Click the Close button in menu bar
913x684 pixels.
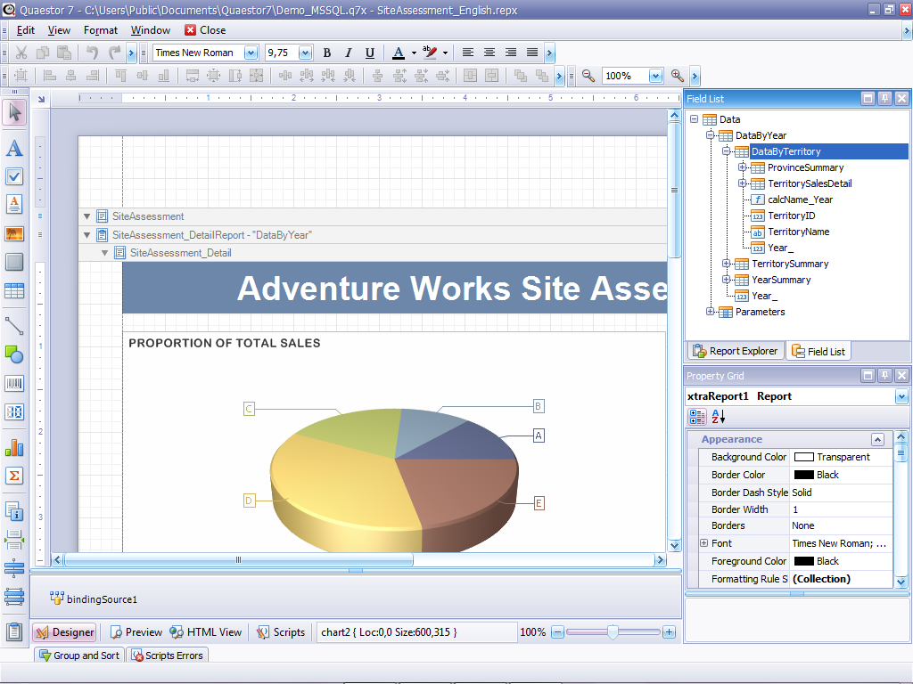coord(205,30)
